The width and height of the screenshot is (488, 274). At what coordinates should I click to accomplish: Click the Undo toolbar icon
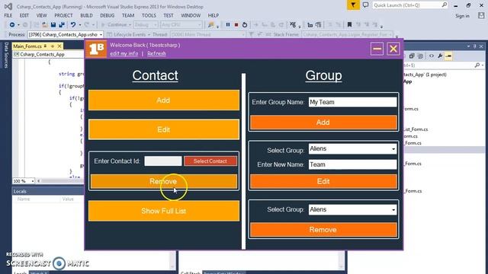click(73, 25)
